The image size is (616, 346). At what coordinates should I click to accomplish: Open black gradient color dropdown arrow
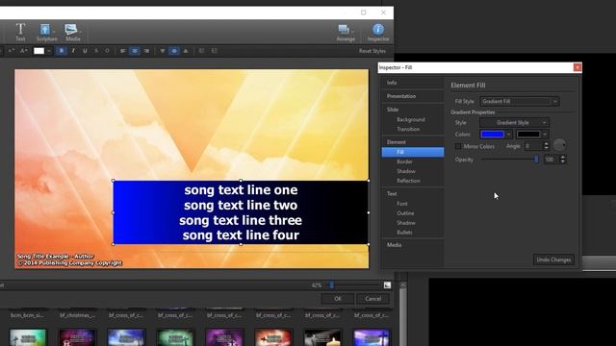(x=545, y=135)
